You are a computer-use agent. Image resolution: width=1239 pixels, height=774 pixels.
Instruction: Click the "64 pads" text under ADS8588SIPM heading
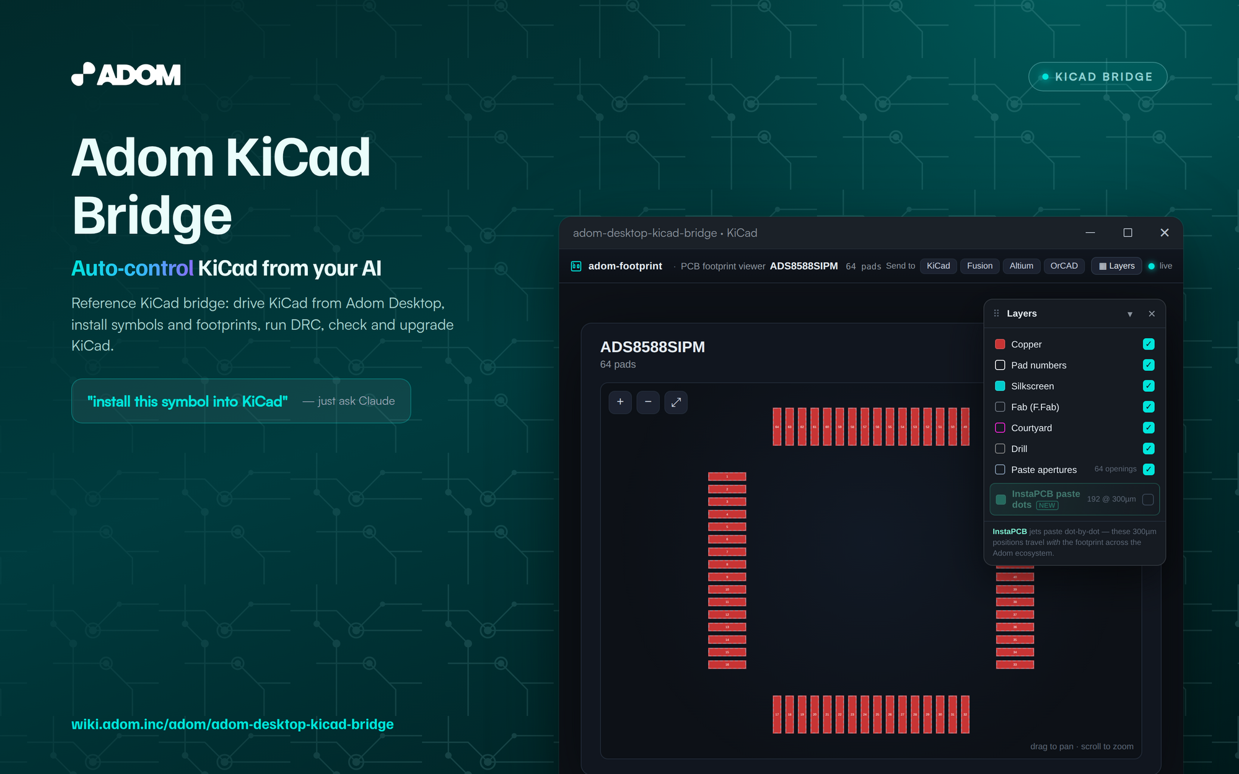[618, 365]
